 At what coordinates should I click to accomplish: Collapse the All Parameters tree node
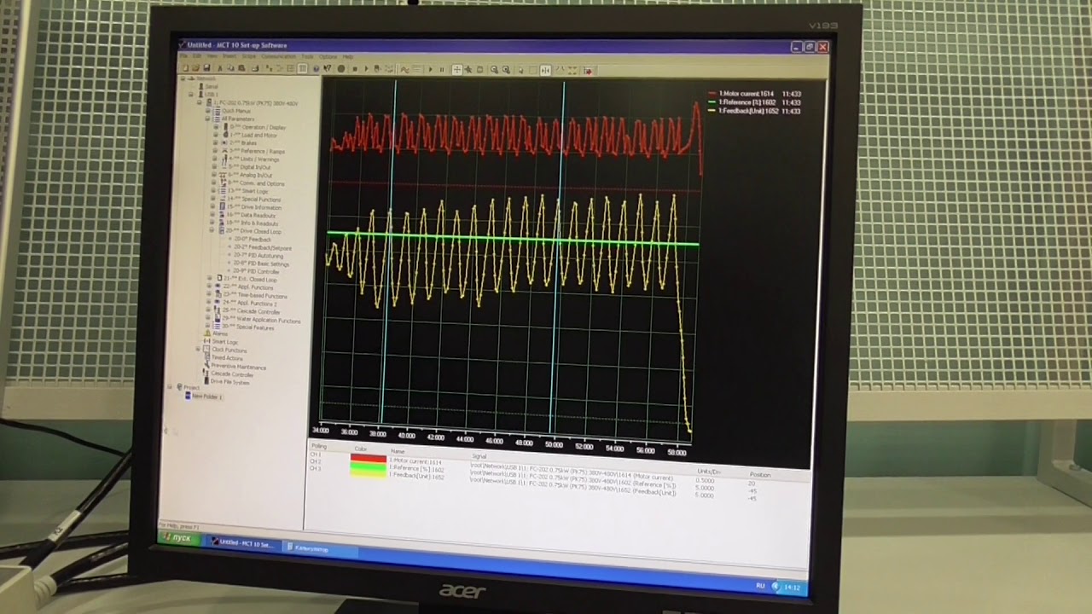(207, 119)
